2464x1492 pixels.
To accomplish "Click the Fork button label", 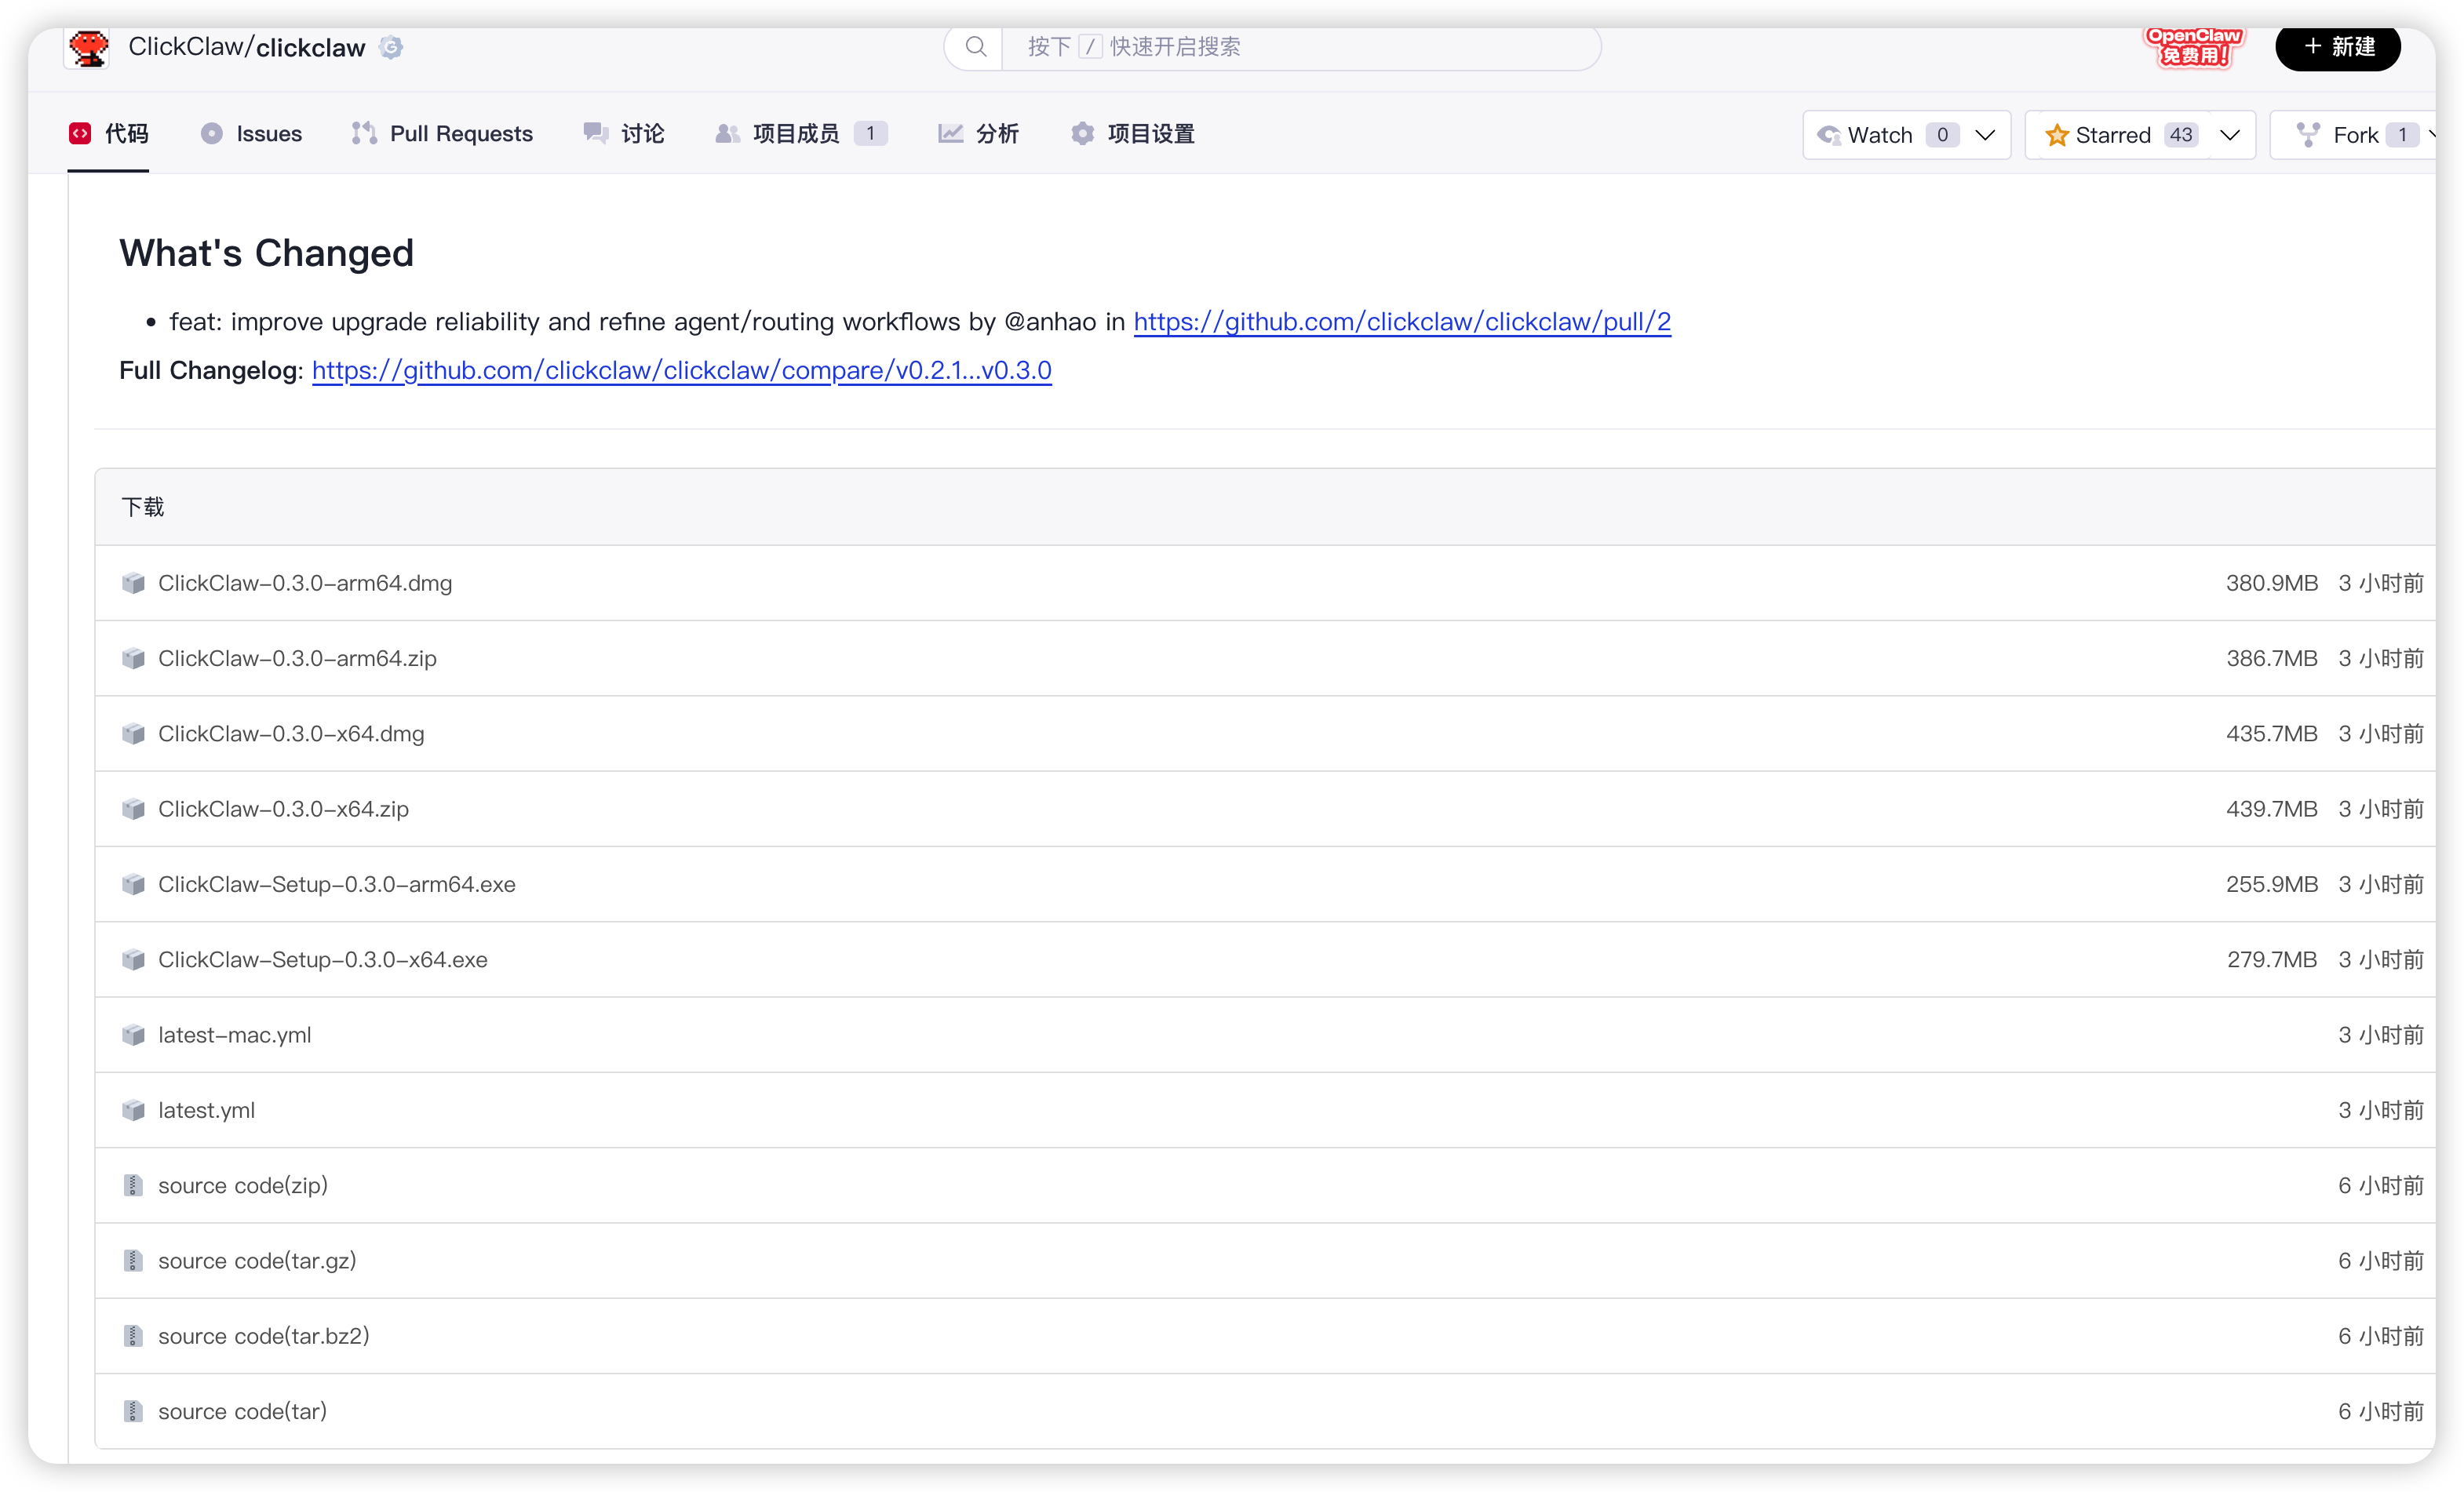I will coord(2356,135).
